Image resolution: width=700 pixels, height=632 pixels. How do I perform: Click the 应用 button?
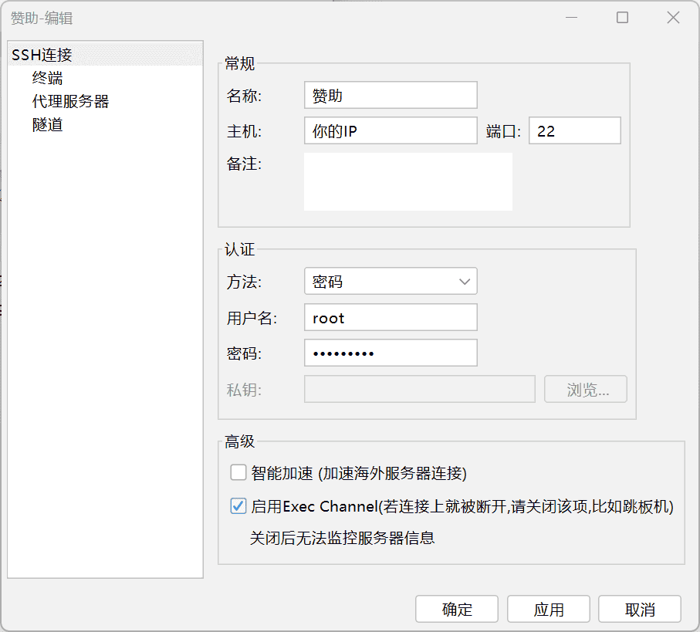[x=548, y=609]
